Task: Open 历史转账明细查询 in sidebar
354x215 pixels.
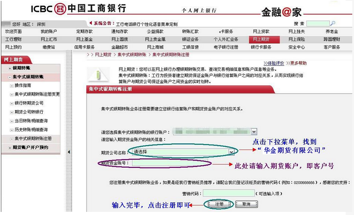Action: point(31,130)
